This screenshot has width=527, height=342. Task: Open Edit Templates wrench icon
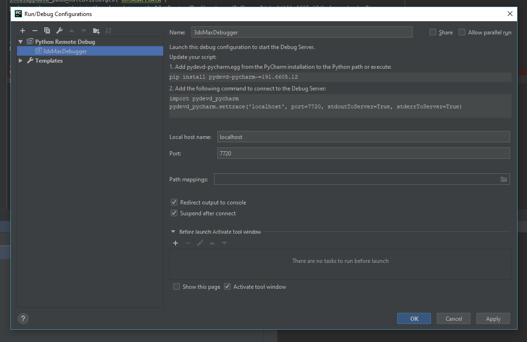[59, 31]
